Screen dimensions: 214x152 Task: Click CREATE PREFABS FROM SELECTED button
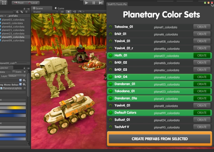click(x=160, y=139)
